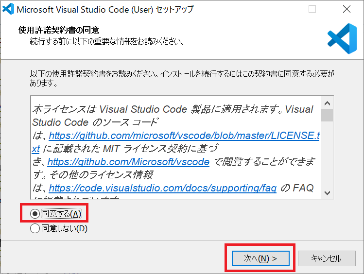Open the LICENSE.txt GitHub link
This screenshot has width=364, height=274.
184,136
